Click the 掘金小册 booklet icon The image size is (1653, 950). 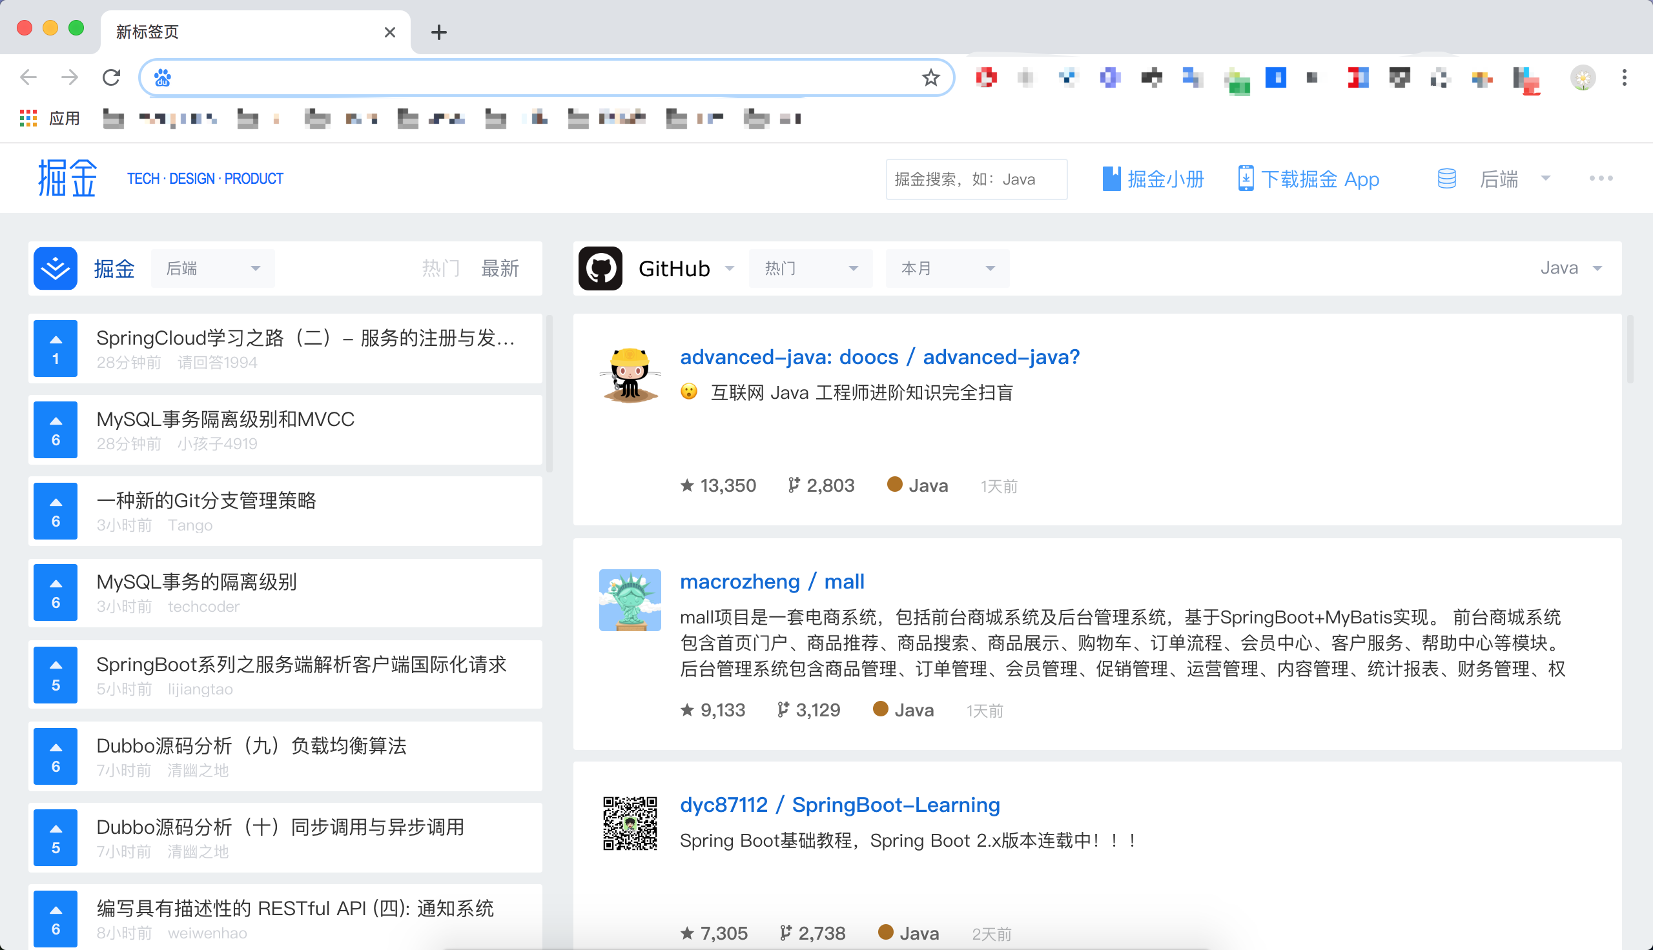tap(1111, 179)
